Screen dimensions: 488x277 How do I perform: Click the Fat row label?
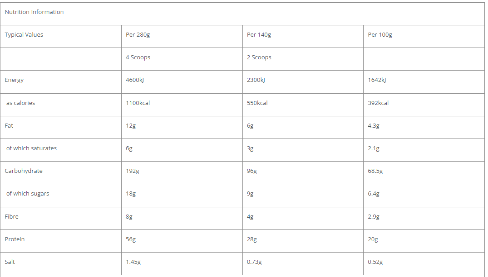click(9, 126)
